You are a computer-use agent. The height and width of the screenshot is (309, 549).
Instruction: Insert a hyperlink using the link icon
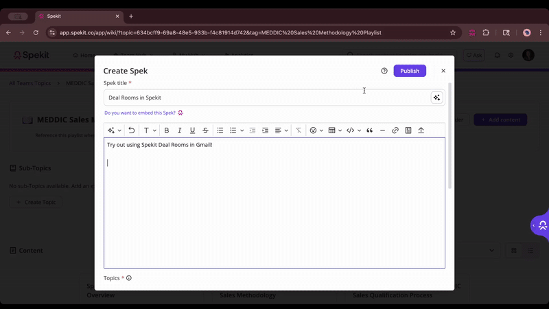[x=395, y=130]
